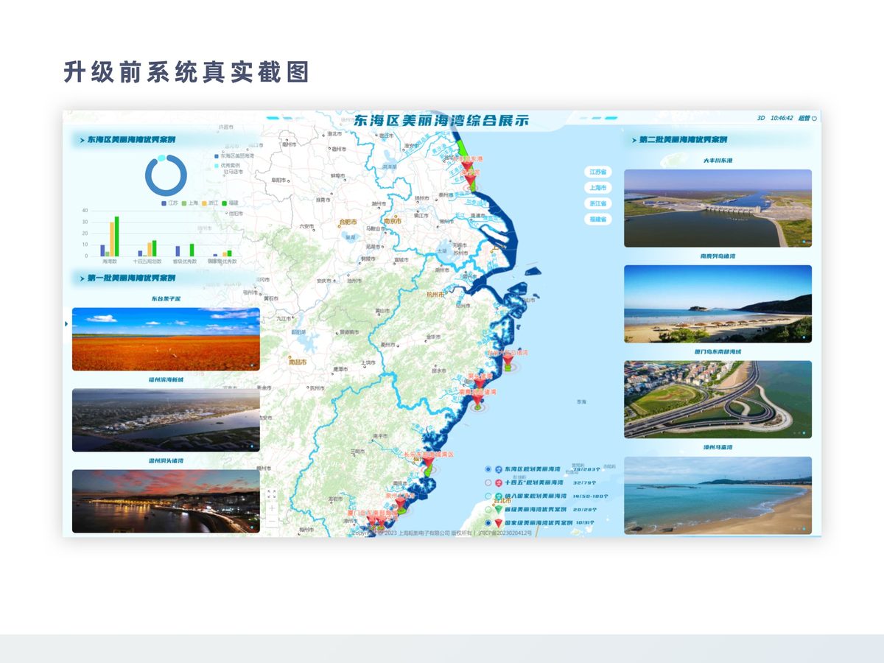Open the 南麂列岛诸湾 beach photo

[718, 304]
